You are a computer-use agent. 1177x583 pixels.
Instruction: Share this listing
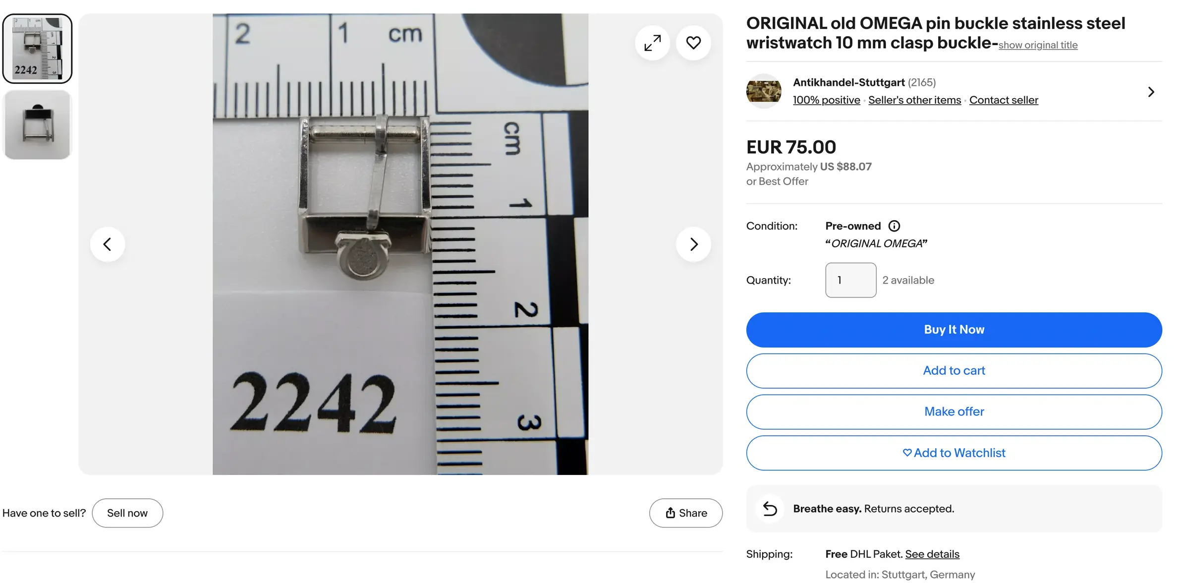(x=686, y=513)
